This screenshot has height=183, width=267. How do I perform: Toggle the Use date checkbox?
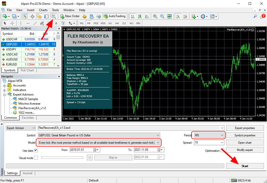pos(36,150)
